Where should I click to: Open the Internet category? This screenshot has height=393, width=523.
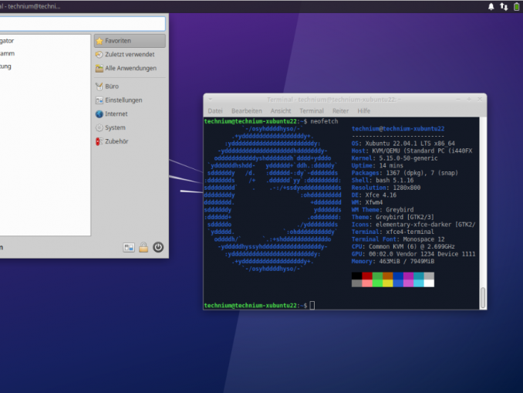coord(130,113)
